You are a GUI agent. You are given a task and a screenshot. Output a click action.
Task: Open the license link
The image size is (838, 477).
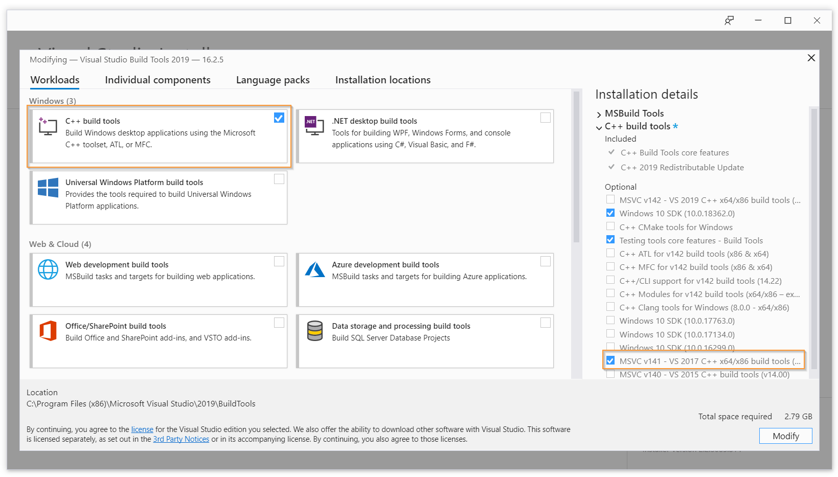tap(142, 429)
